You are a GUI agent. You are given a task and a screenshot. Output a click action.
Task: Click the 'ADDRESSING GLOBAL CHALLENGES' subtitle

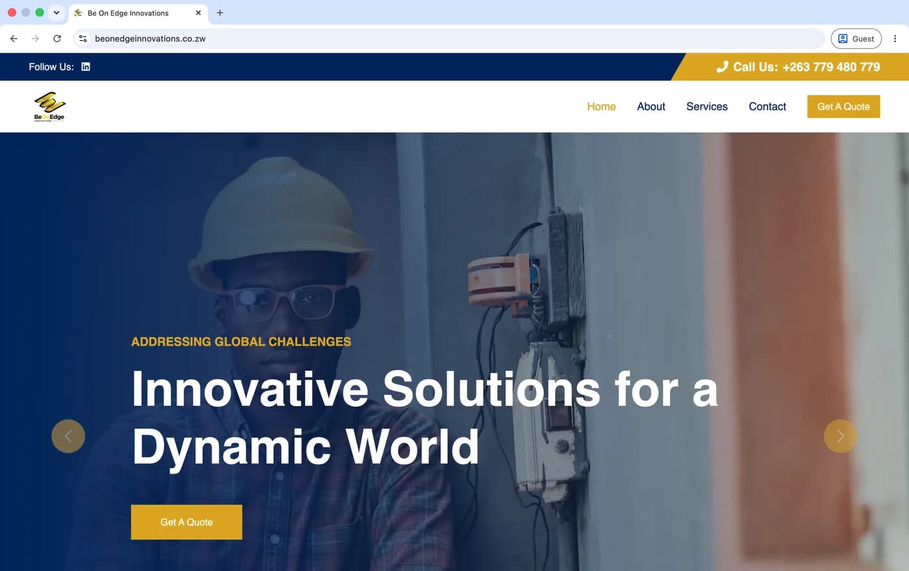click(x=241, y=342)
